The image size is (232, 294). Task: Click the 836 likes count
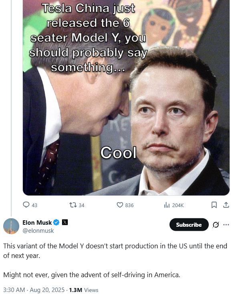[x=129, y=205]
